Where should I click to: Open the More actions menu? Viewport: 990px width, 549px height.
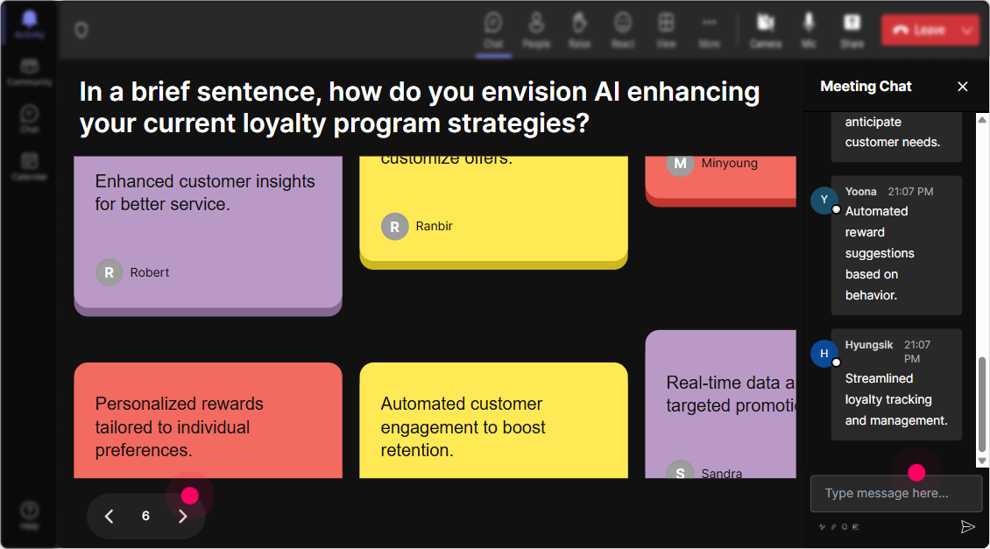coord(709,31)
